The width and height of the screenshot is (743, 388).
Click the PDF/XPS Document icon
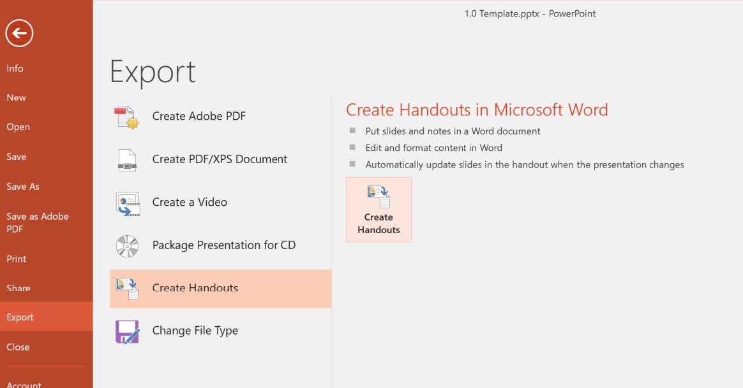click(127, 160)
